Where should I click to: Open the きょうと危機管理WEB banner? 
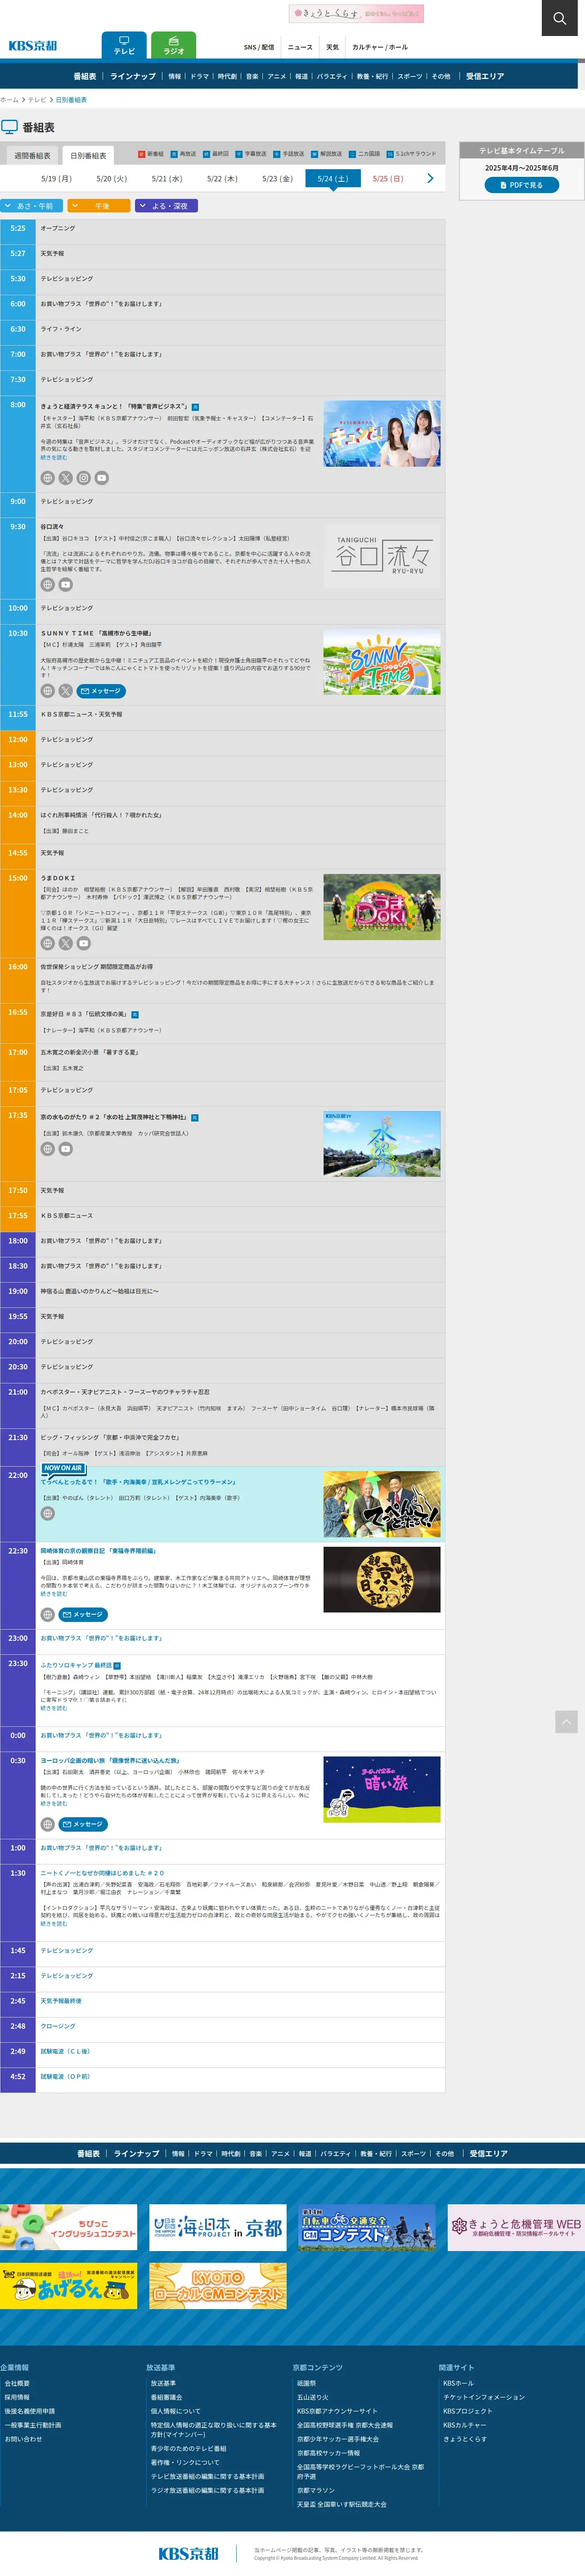click(x=516, y=2228)
